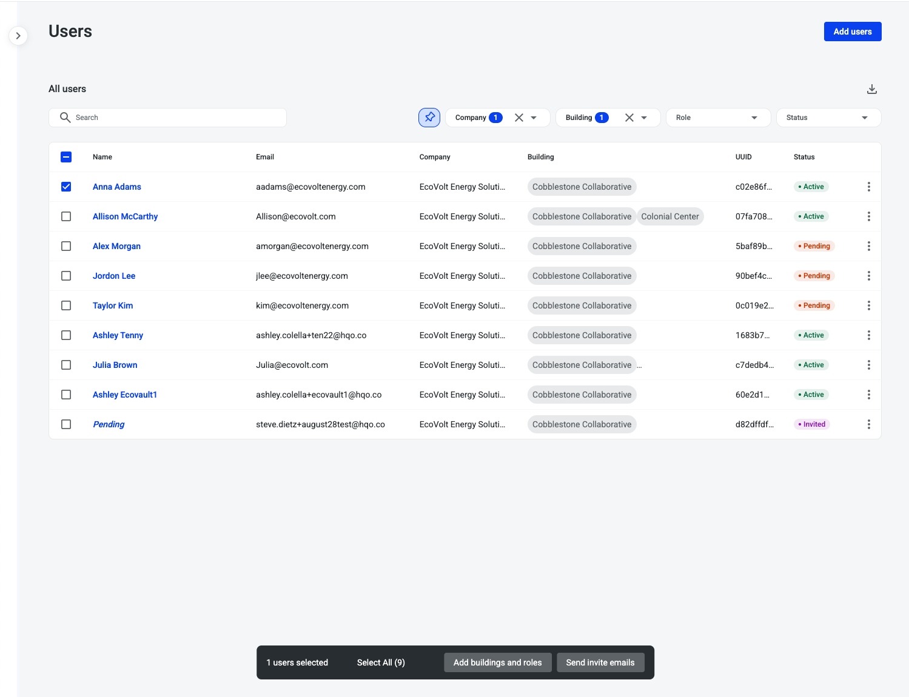The height and width of the screenshot is (697, 909).
Task: Click Add buildings and roles button
Action: 497,662
